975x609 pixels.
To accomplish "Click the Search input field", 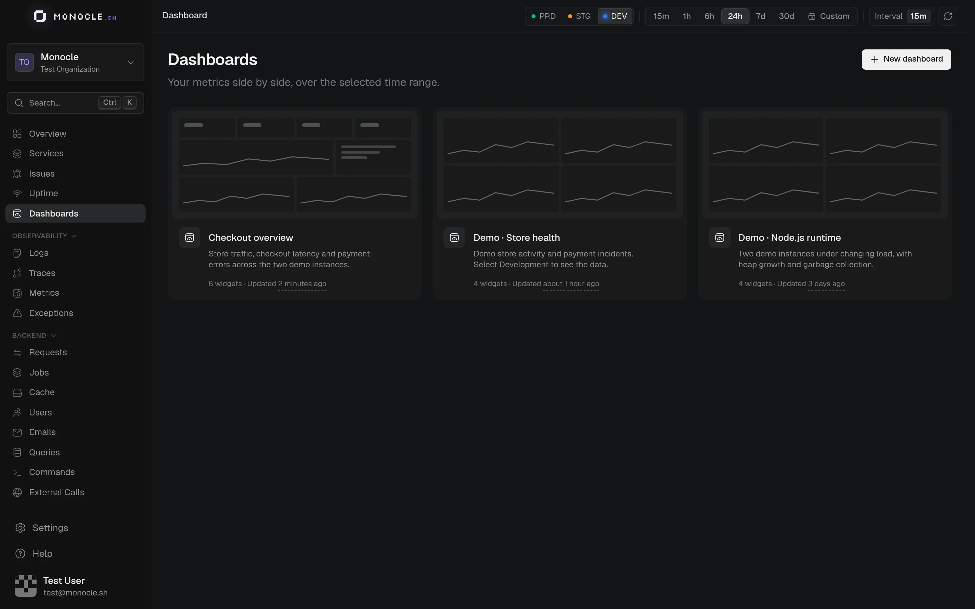I will [75, 103].
